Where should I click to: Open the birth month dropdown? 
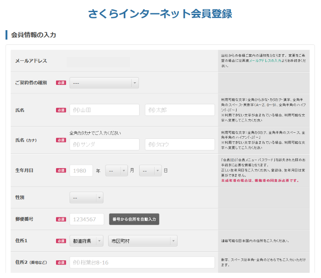116,171
